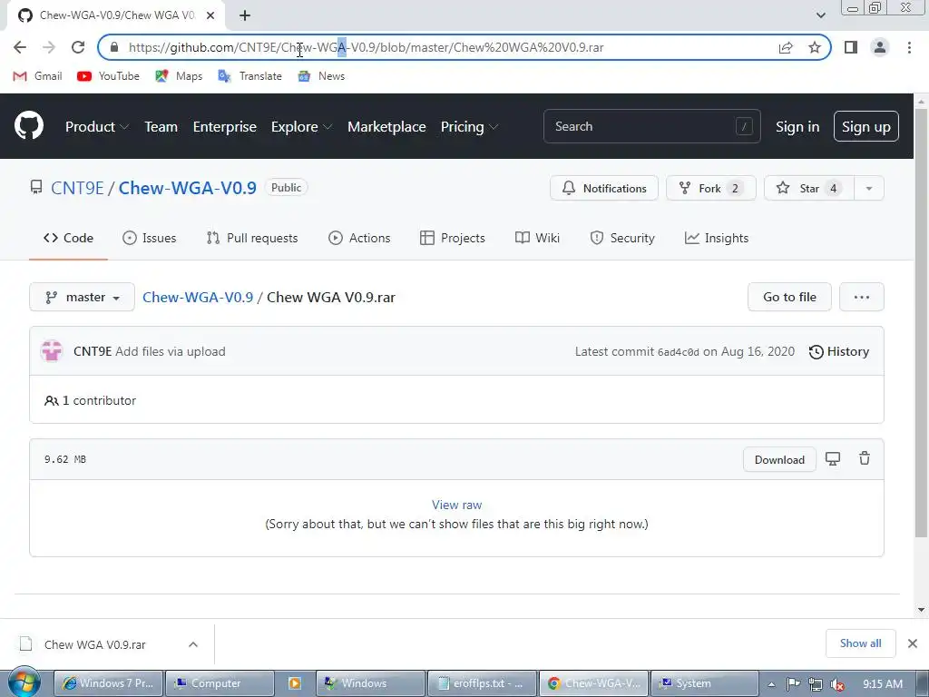Open star lists dropdown arrow
This screenshot has width=929, height=697.
(869, 188)
